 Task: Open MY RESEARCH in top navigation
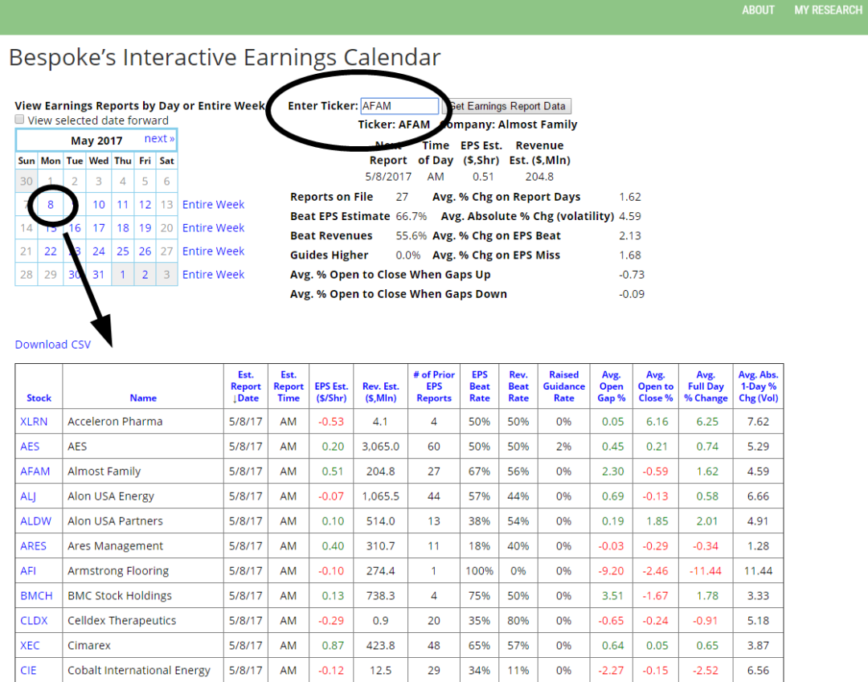click(x=828, y=10)
